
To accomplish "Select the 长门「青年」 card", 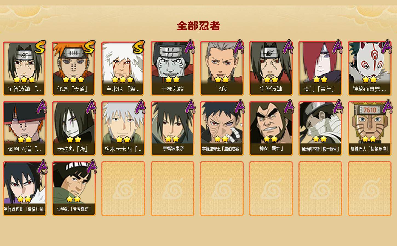I will click(x=320, y=68).
